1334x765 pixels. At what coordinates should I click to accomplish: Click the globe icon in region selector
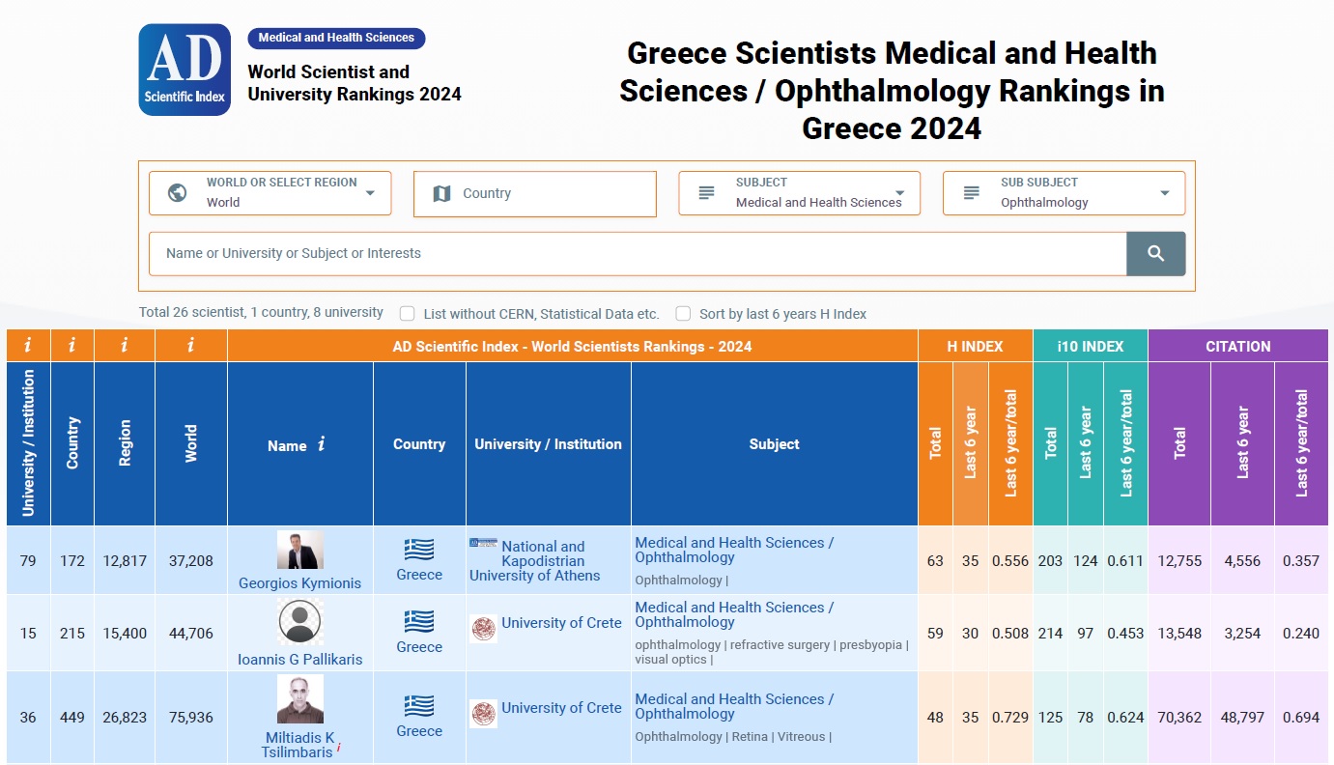coord(178,192)
